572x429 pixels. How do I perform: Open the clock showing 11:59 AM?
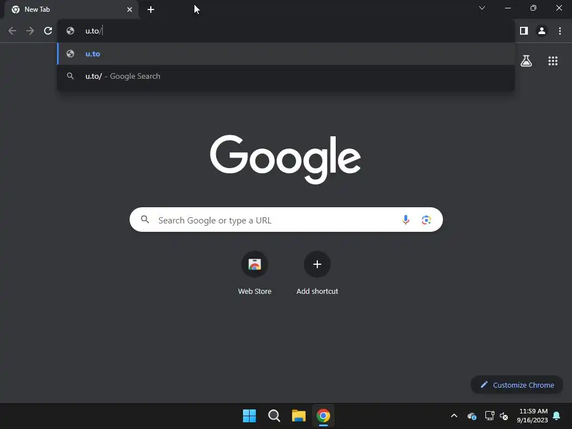tap(532, 416)
